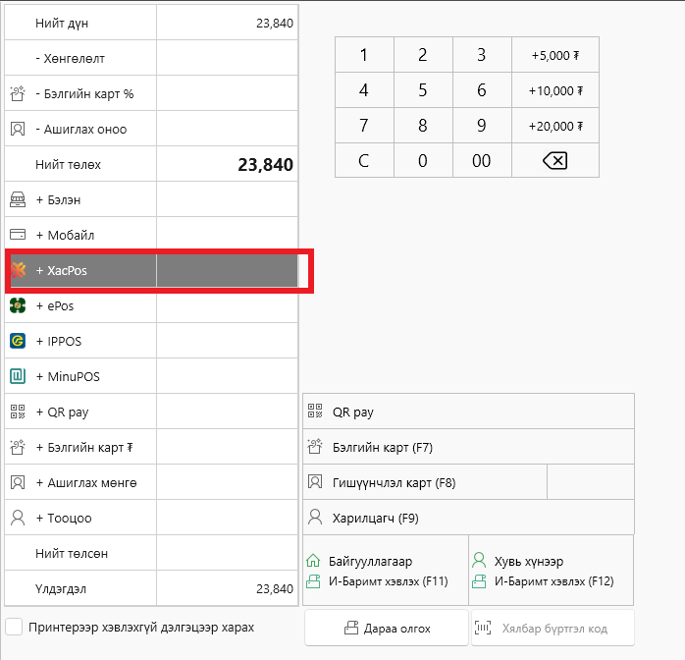The image size is (685, 660).
Task: Click the Дараа олгох button
Action: pos(386,628)
